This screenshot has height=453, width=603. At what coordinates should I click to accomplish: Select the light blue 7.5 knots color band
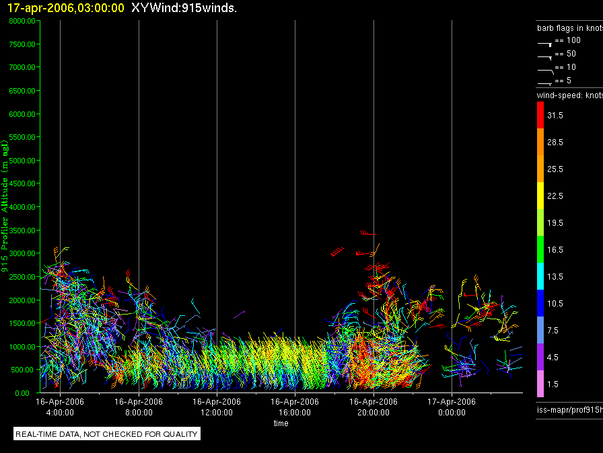pyautogui.click(x=540, y=330)
